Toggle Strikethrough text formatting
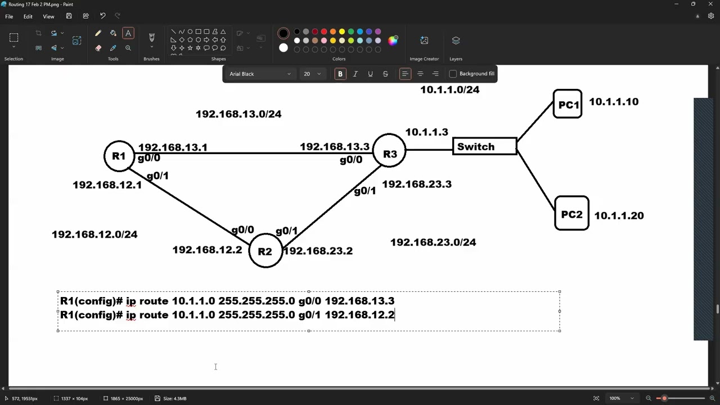This screenshot has width=720, height=405. (x=385, y=74)
